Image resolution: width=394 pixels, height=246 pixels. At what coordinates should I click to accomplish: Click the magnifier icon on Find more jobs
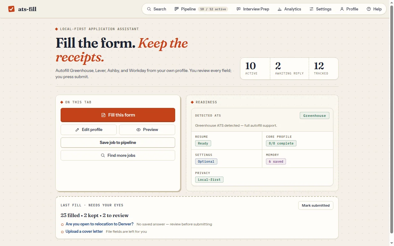coord(103,156)
